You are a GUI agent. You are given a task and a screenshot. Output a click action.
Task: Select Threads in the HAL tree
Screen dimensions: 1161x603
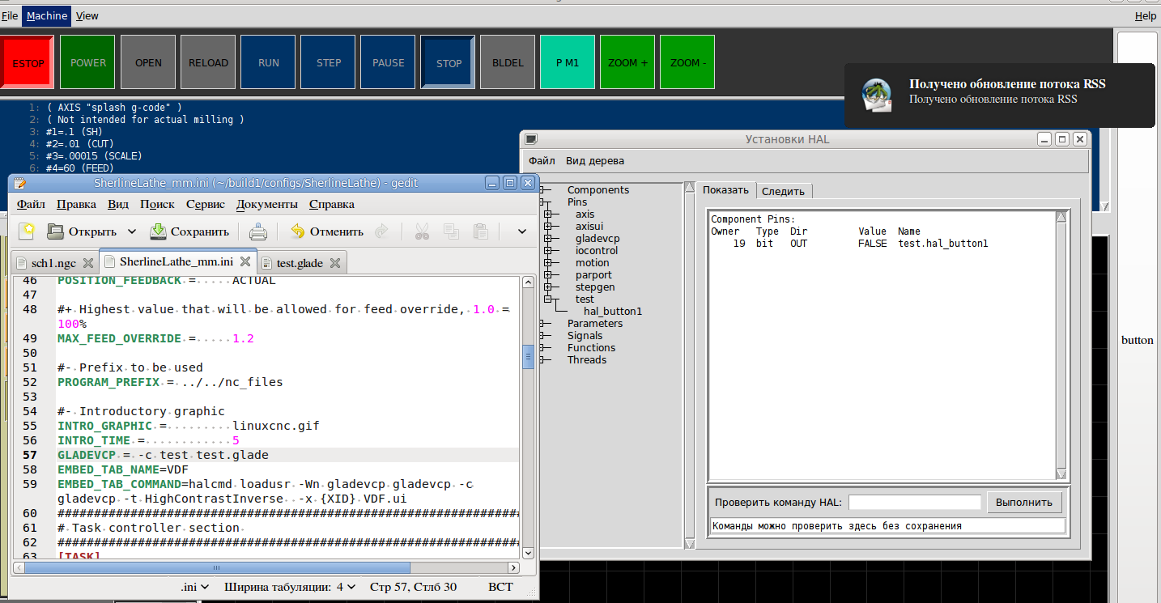coord(587,360)
